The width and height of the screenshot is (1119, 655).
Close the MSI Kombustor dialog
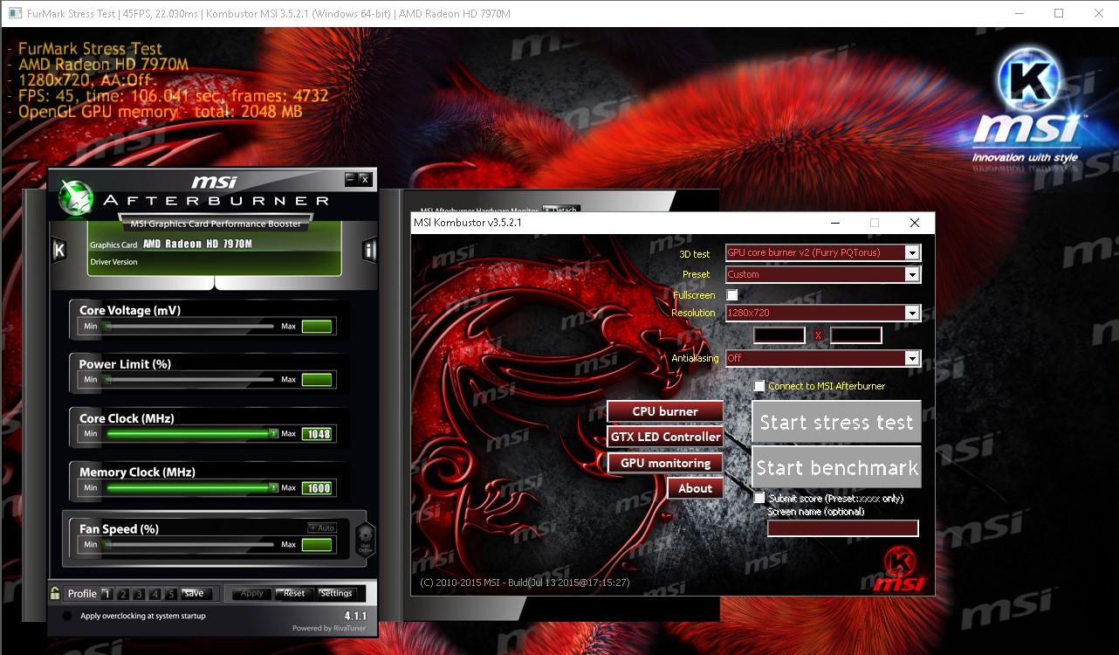[914, 223]
